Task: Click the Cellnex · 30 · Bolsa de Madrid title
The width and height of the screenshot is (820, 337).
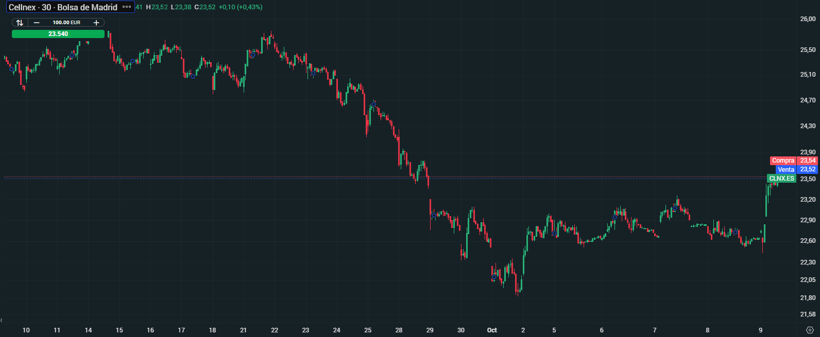Action: pyautogui.click(x=63, y=7)
